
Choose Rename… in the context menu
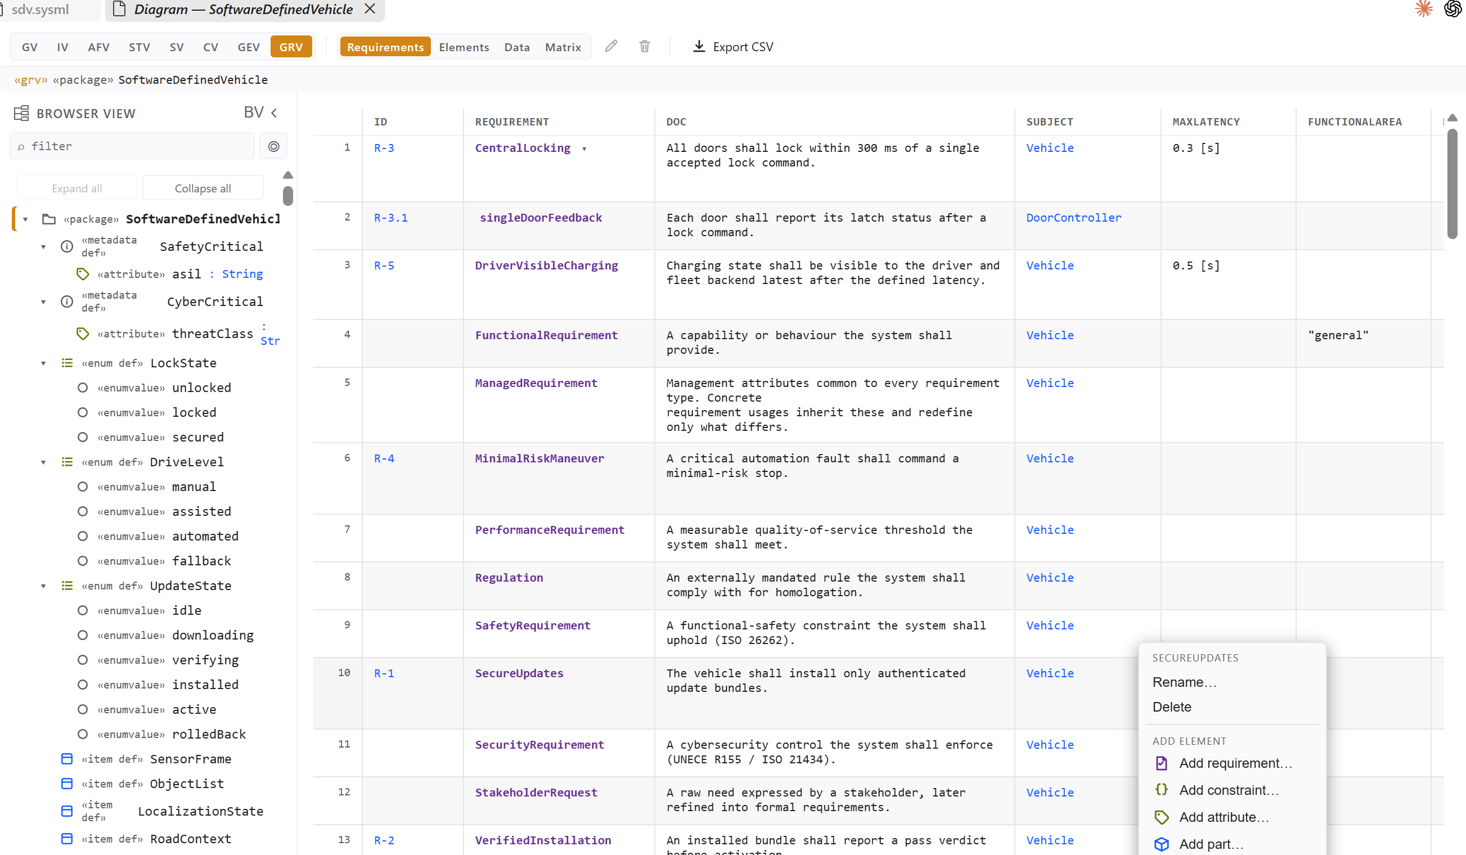click(1184, 682)
